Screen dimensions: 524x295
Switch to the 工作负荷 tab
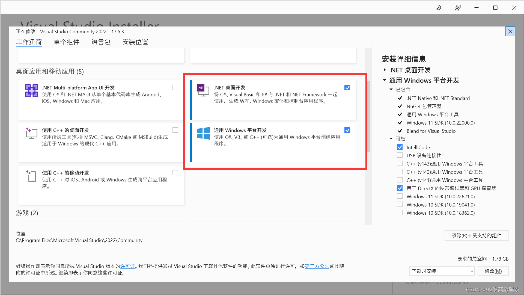pyautogui.click(x=29, y=42)
